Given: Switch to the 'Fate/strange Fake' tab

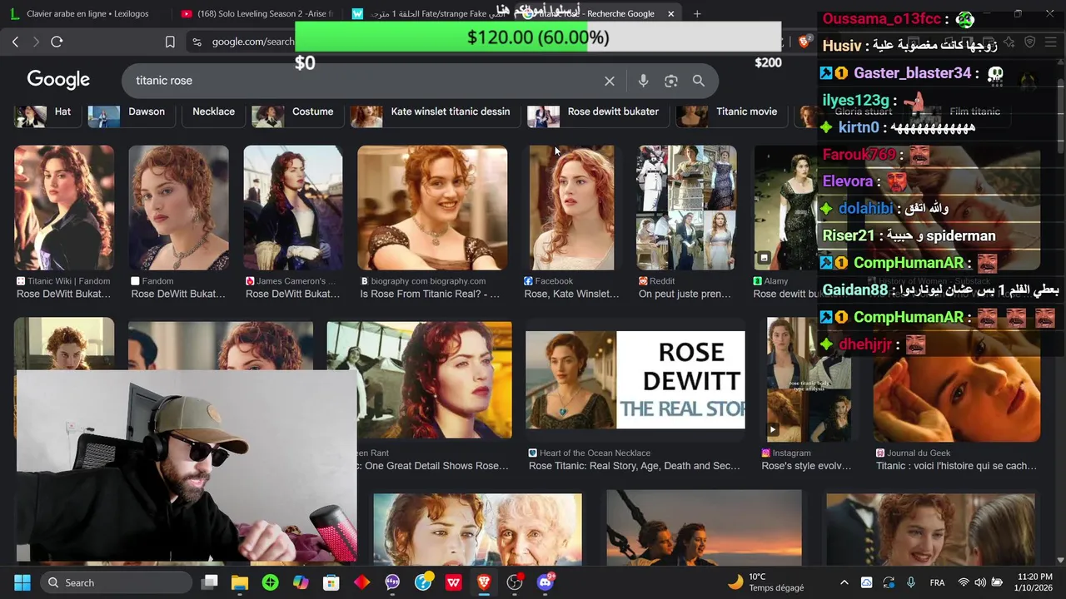Looking at the screenshot, I should [428, 13].
